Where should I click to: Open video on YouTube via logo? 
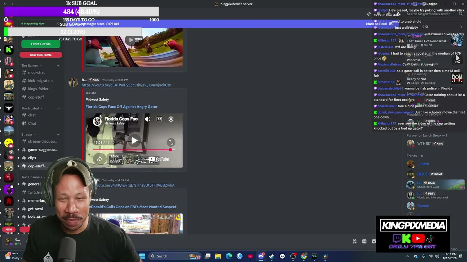tap(159, 159)
